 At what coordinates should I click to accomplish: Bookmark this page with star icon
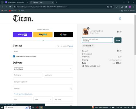pyautogui.click(x=111, y=7)
